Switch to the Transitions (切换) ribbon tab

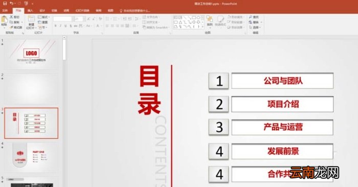54,11
